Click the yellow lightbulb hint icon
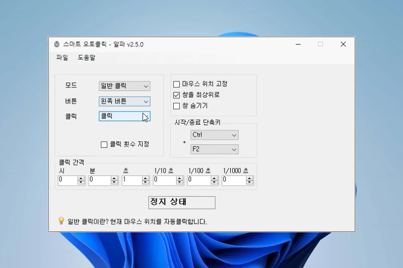The width and height of the screenshot is (403, 268). [x=61, y=221]
